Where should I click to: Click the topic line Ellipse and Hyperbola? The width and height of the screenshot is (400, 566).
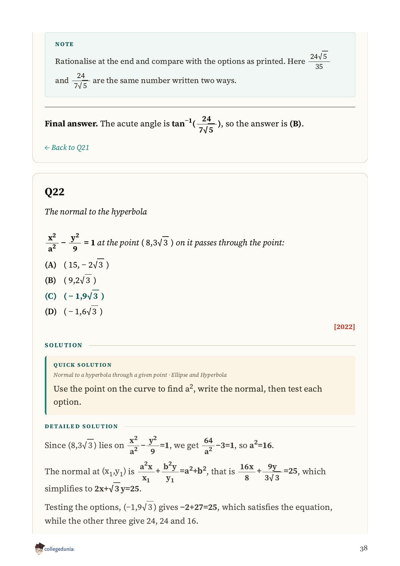coord(199,375)
